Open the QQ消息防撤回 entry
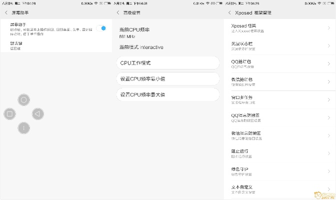Image resolution: width=336 pixels, height=200 pixels. (x=279, y=117)
